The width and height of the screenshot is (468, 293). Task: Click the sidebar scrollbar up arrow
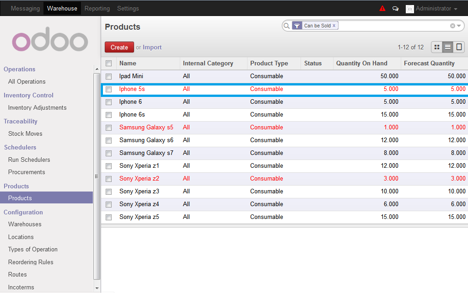tap(97, 69)
